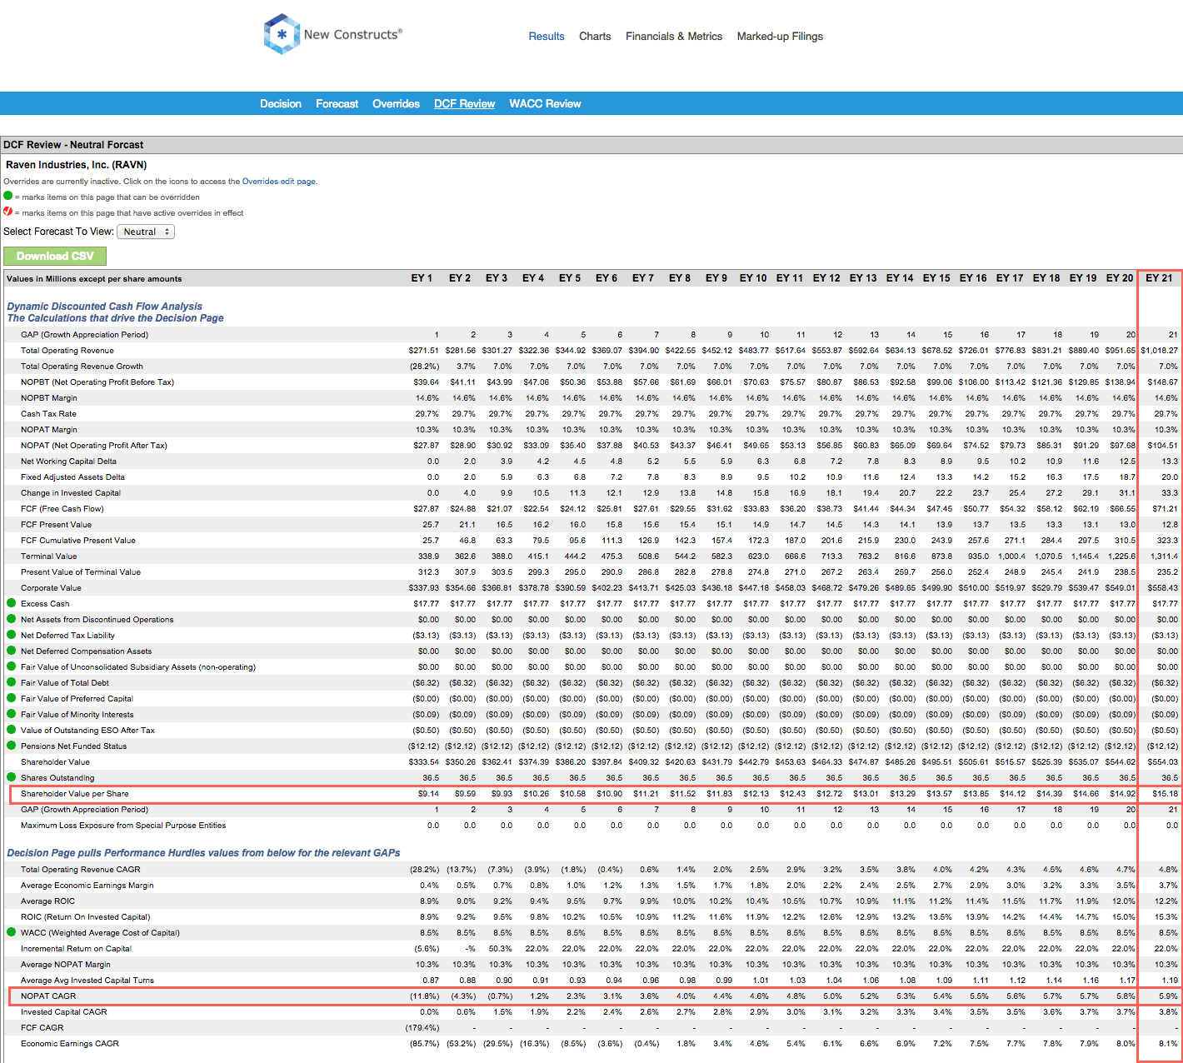Open the Overrides edit page link

pyautogui.click(x=278, y=181)
